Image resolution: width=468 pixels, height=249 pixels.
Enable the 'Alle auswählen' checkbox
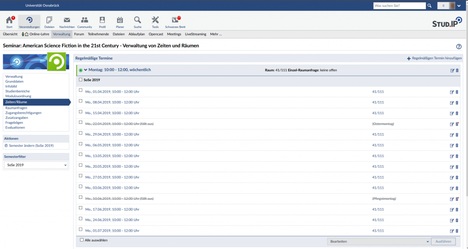82,240
